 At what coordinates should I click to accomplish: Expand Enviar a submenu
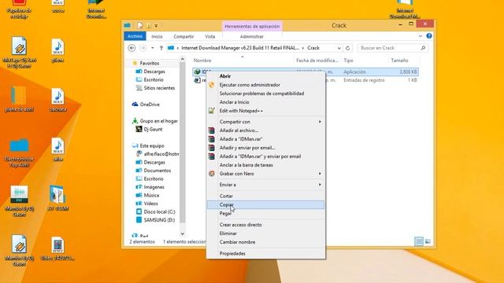[265, 185]
